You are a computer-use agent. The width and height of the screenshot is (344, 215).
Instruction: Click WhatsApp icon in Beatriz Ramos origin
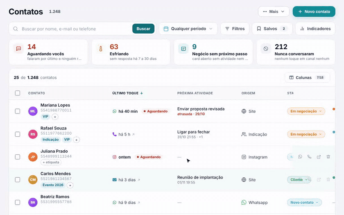(244, 202)
